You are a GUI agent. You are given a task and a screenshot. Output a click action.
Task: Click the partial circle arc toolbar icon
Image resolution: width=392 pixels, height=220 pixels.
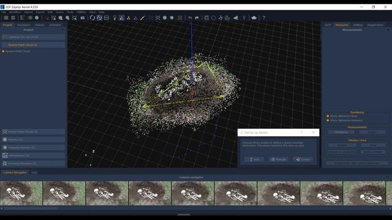[92, 18]
